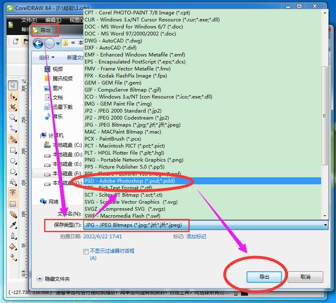Image resolution: width=336 pixels, height=303 pixels.
Task: Collapse folders with 隐藏文件夹
Action: tap(53, 279)
